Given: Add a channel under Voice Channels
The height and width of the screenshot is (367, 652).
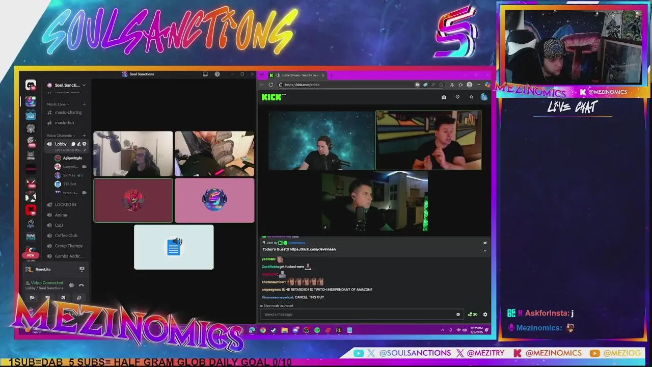Looking at the screenshot, I should tap(84, 136).
